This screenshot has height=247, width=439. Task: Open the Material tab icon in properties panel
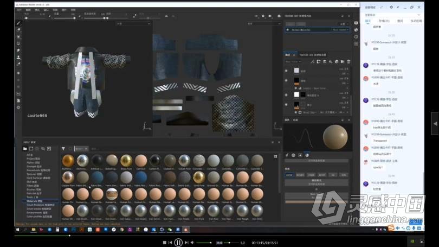point(307,155)
